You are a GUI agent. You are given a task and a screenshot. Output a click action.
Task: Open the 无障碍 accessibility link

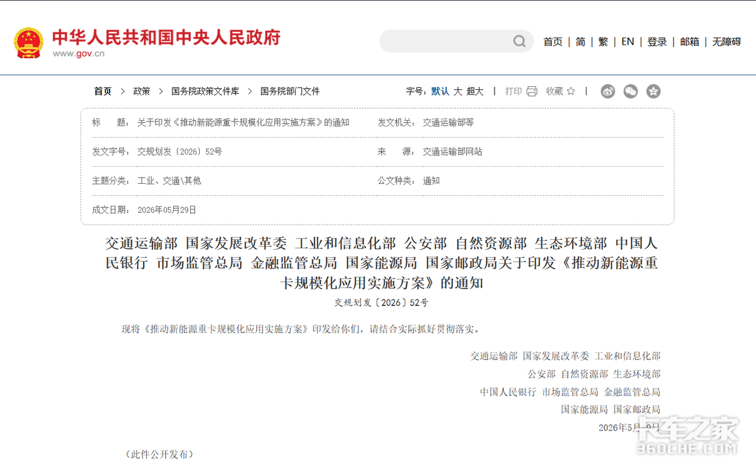[x=726, y=42]
